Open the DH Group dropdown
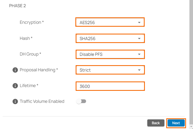Screen dimensions: 193x129 tap(110, 54)
